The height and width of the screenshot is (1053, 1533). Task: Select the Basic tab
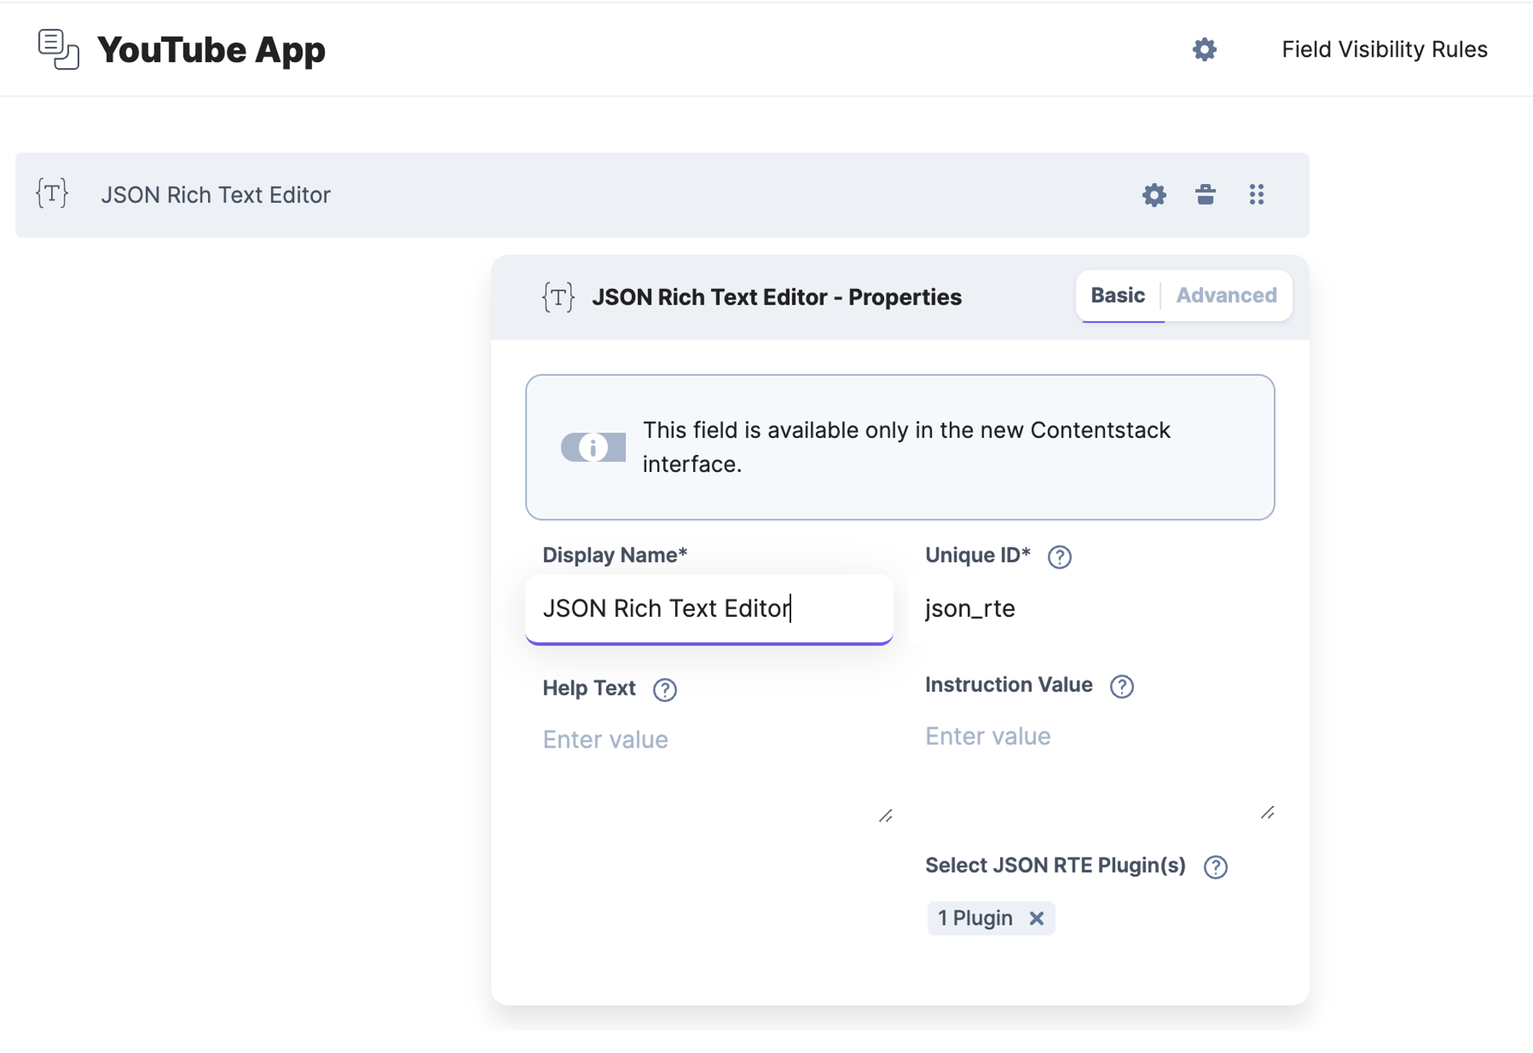pos(1118,296)
